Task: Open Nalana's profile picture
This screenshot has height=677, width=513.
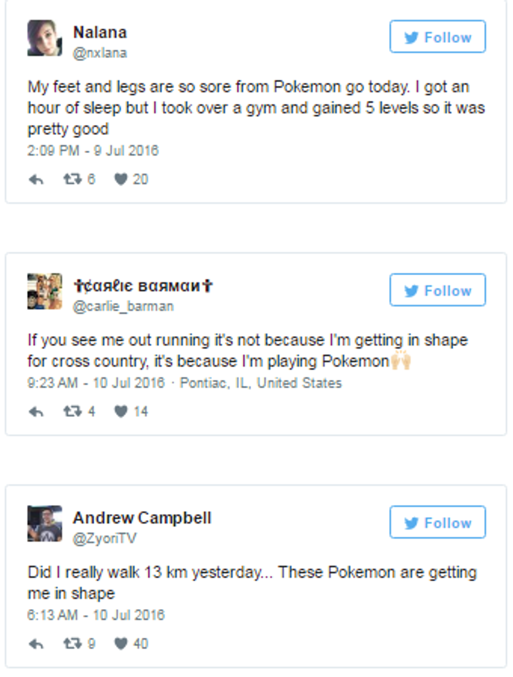Action: pyautogui.click(x=44, y=38)
